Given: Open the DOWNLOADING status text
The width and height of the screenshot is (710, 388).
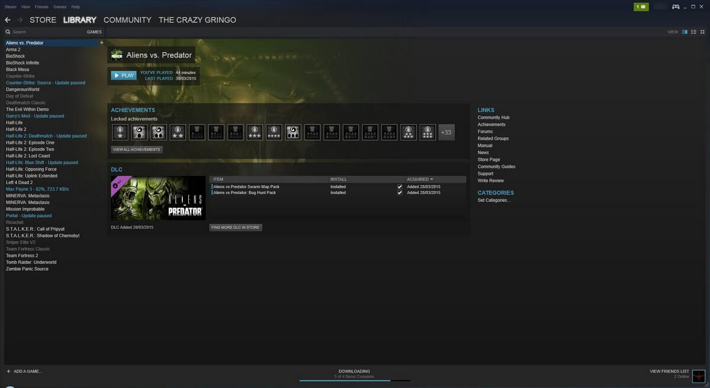Looking at the screenshot, I should coord(354,371).
